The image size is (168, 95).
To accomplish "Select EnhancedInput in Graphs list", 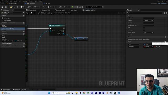I will pyautogui.click(x=7, y=20).
